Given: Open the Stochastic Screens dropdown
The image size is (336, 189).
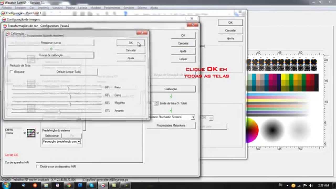Looking at the screenshot, I should click(193, 117).
